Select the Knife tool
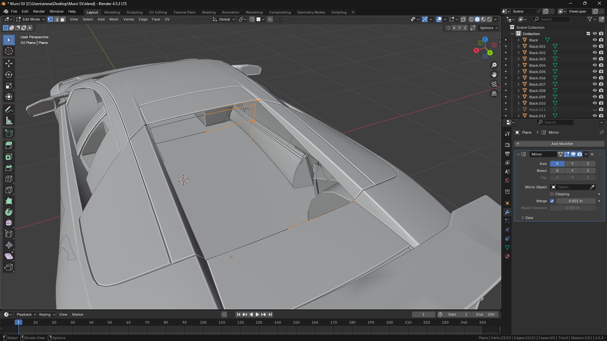607x341 pixels. click(9, 190)
